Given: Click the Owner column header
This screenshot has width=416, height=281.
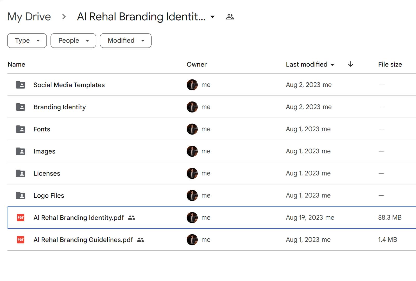Looking at the screenshot, I should (197, 64).
